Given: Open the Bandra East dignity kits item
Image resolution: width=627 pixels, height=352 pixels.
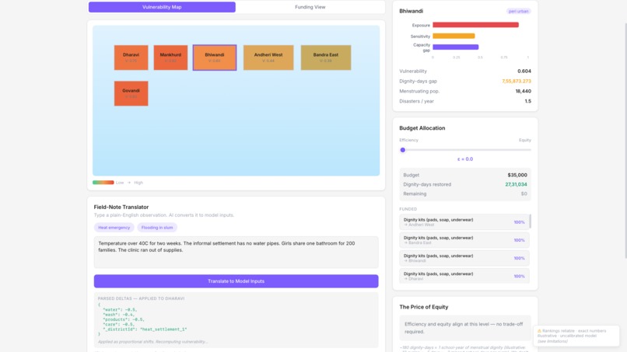Looking at the screenshot, I should pyautogui.click(x=464, y=240).
